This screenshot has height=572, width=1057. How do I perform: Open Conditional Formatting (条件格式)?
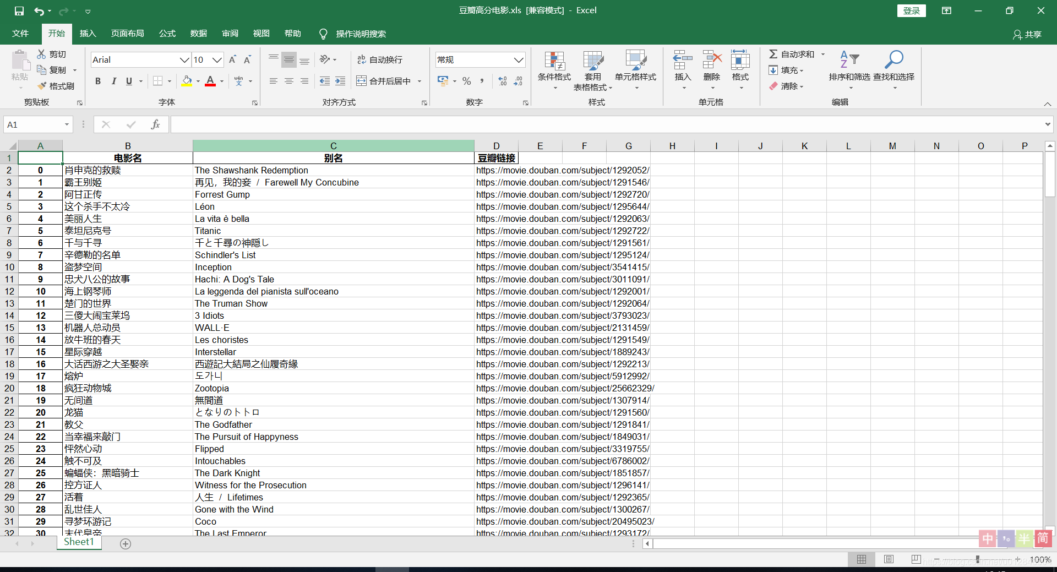(x=554, y=70)
